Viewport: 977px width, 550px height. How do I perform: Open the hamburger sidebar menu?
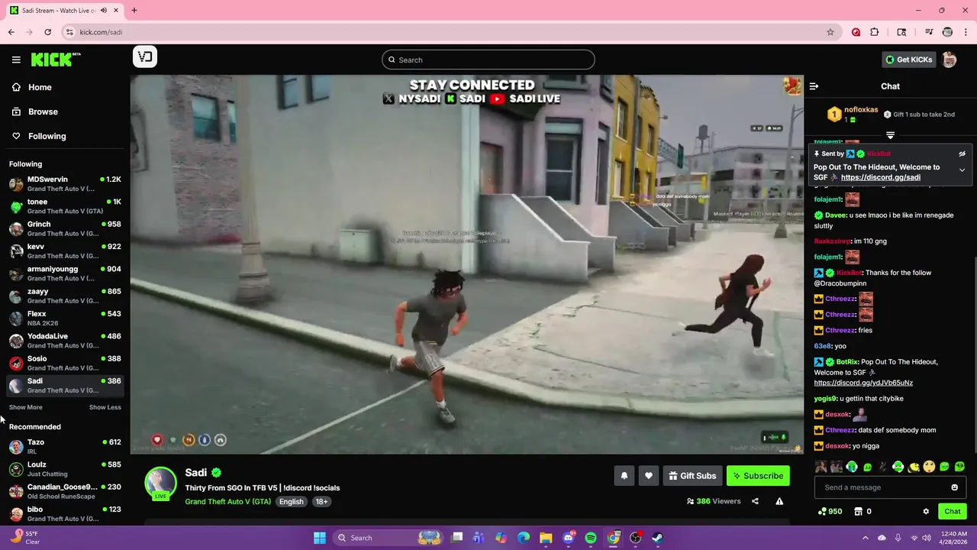click(16, 60)
